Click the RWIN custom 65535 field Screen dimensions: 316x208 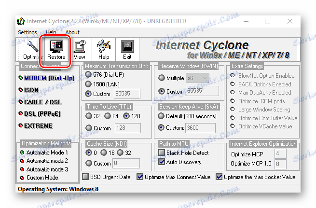[x=202, y=91]
